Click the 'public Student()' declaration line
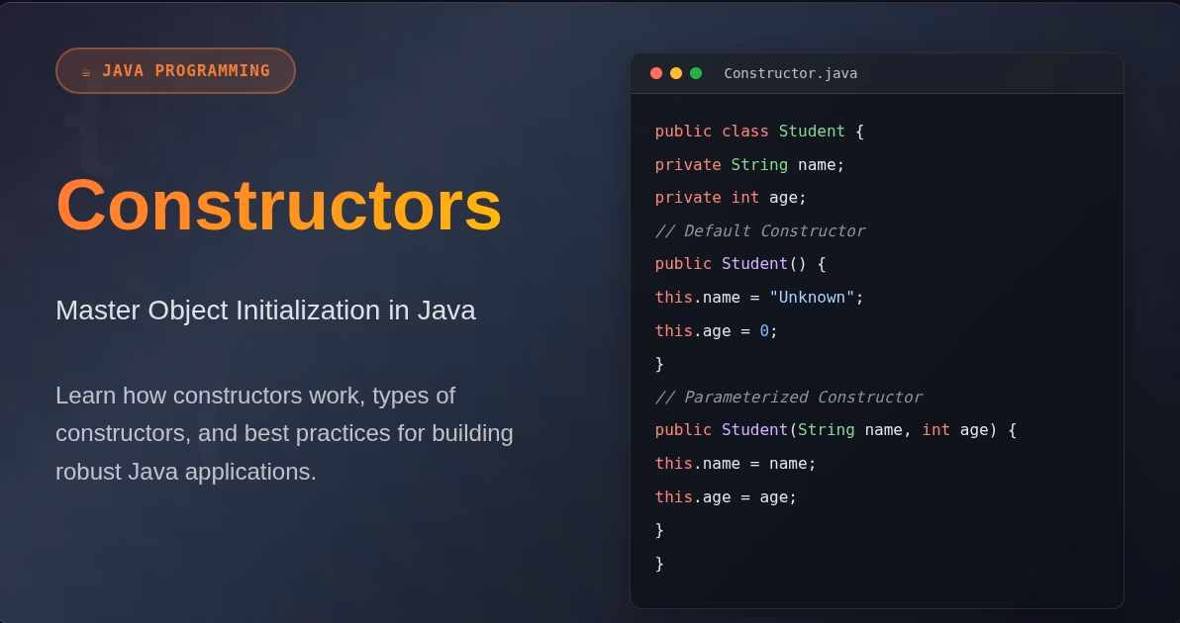Screen dimensions: 1180x623 click(x=739, y=264)
